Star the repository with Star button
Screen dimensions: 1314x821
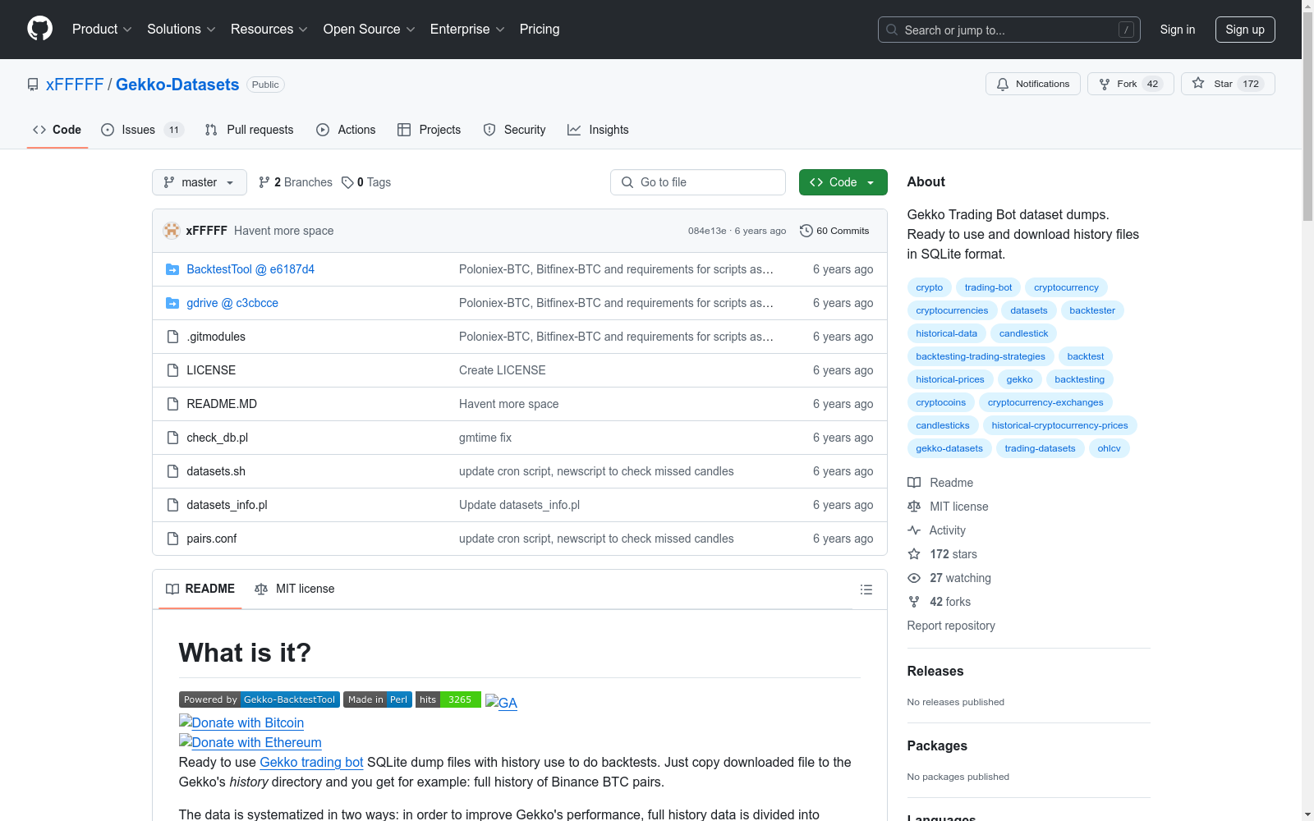point(1228,84)
